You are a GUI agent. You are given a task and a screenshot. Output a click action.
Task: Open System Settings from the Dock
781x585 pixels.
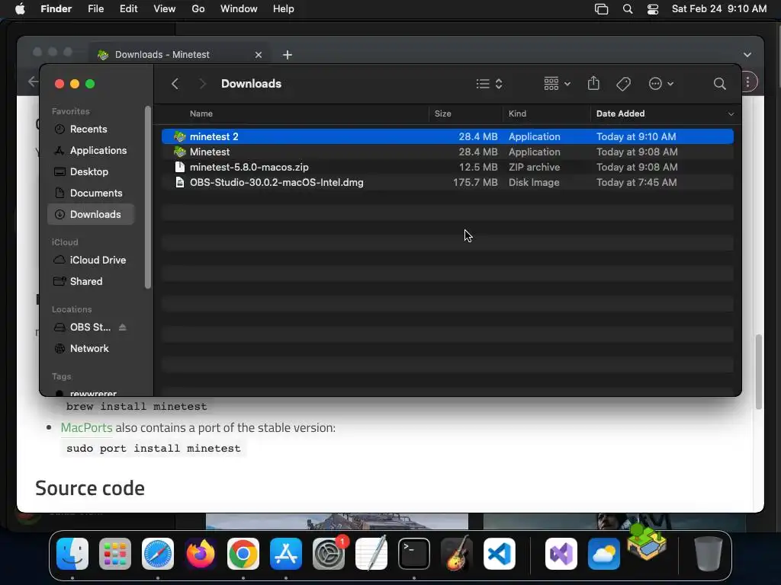329,554
